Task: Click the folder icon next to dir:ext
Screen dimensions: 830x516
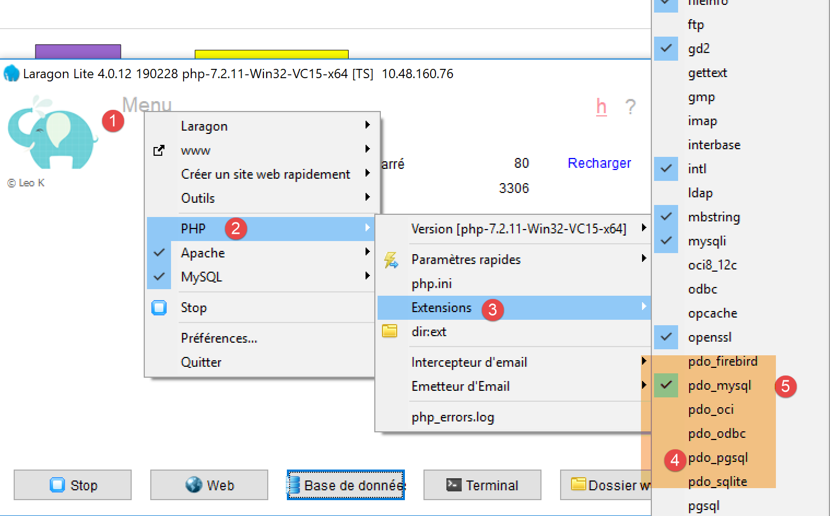Action: (390, 331)
